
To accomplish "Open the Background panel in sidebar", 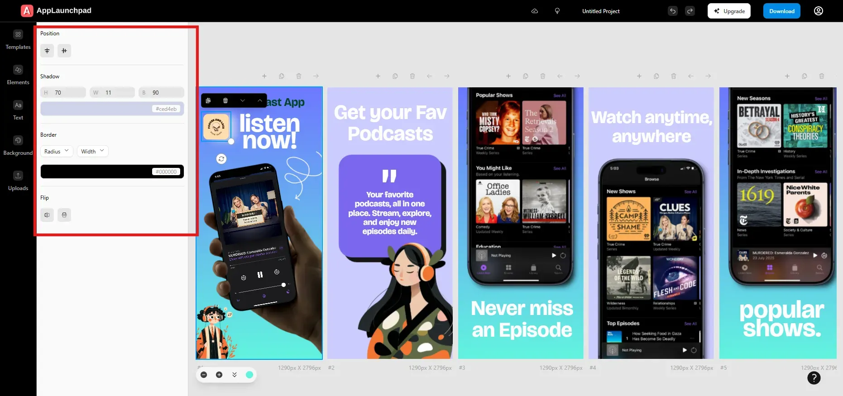I will point(18,146).
